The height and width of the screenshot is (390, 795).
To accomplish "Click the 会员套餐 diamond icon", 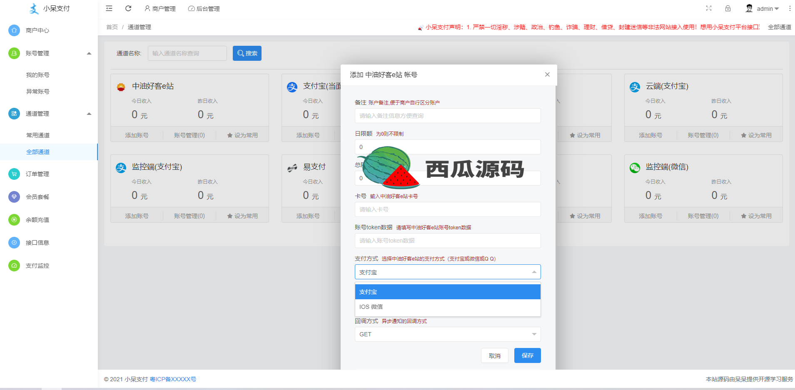I will coord(14,197).
